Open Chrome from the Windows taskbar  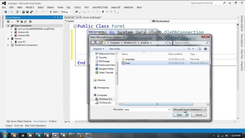click(23, 135)
